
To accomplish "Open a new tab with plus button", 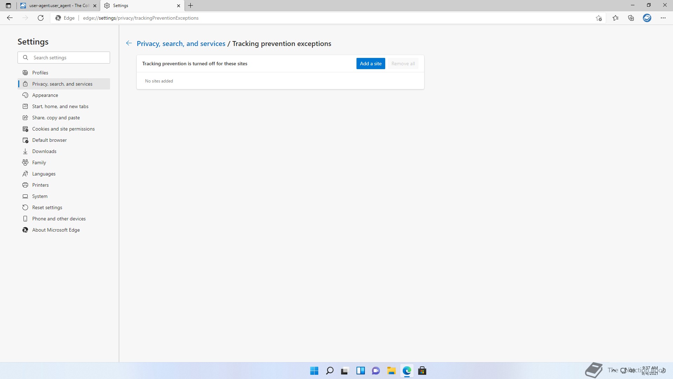I will click(x=191, y=6).
